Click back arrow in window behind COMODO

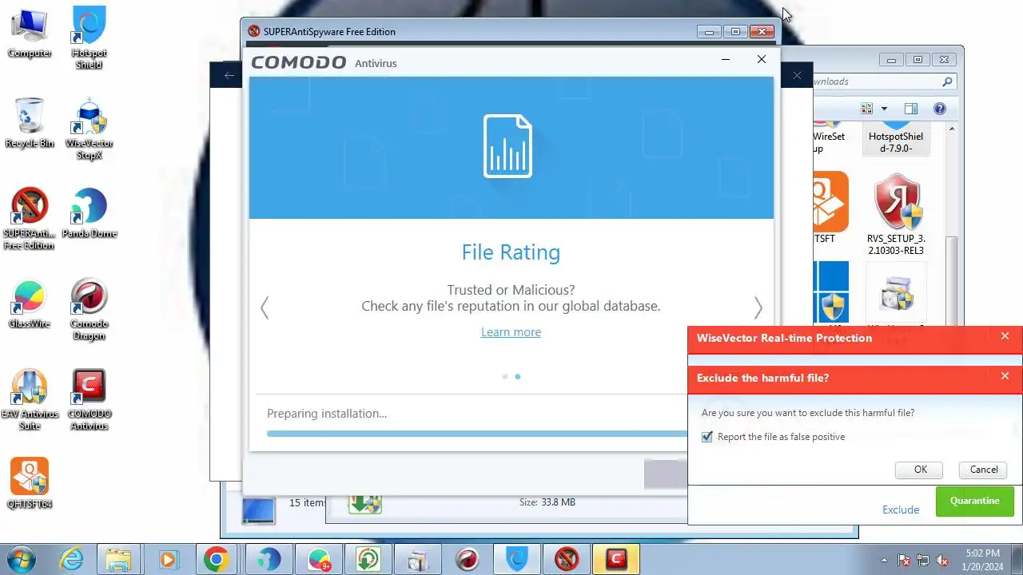pos(229,75)
